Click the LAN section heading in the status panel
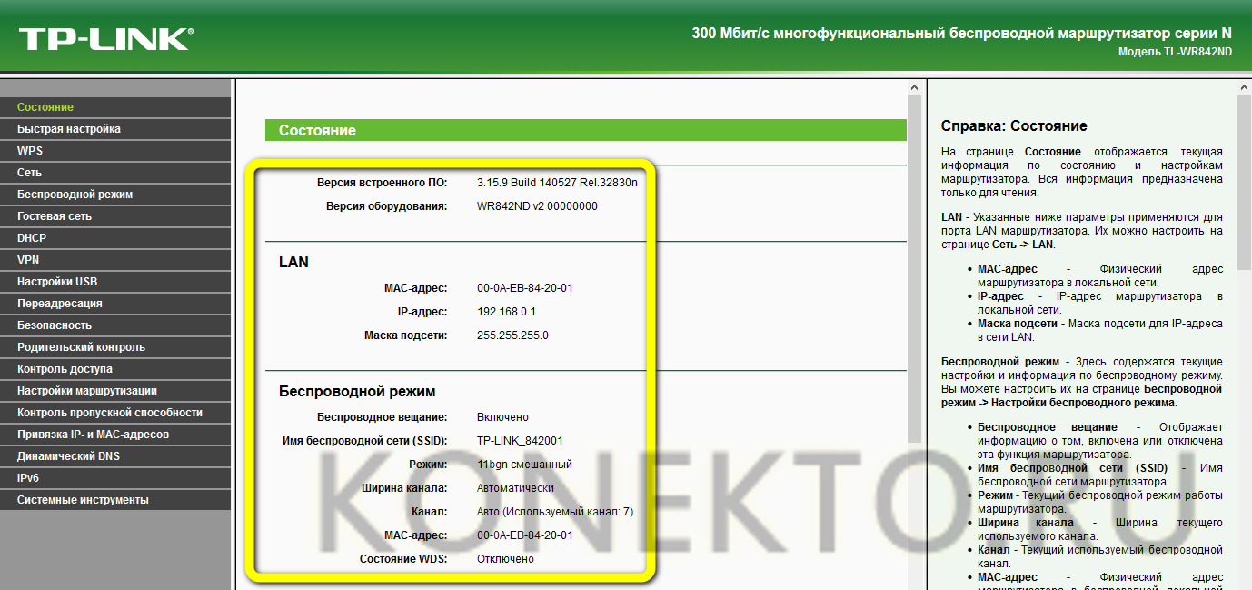The width and height of the screenshot is (1252, 590). (293, 263)
